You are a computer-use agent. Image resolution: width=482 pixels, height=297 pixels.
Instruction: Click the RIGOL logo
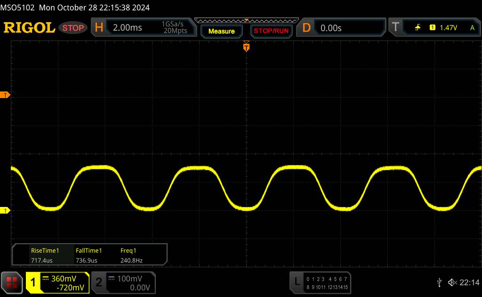(29, 28)
